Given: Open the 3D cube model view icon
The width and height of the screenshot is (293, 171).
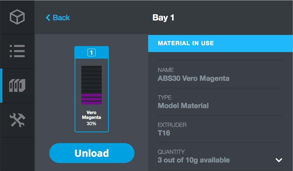Looking at the screenshot, I should coord(17,17).
